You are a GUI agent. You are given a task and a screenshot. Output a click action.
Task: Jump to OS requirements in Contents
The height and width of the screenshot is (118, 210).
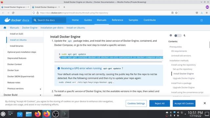pos(179,51)
